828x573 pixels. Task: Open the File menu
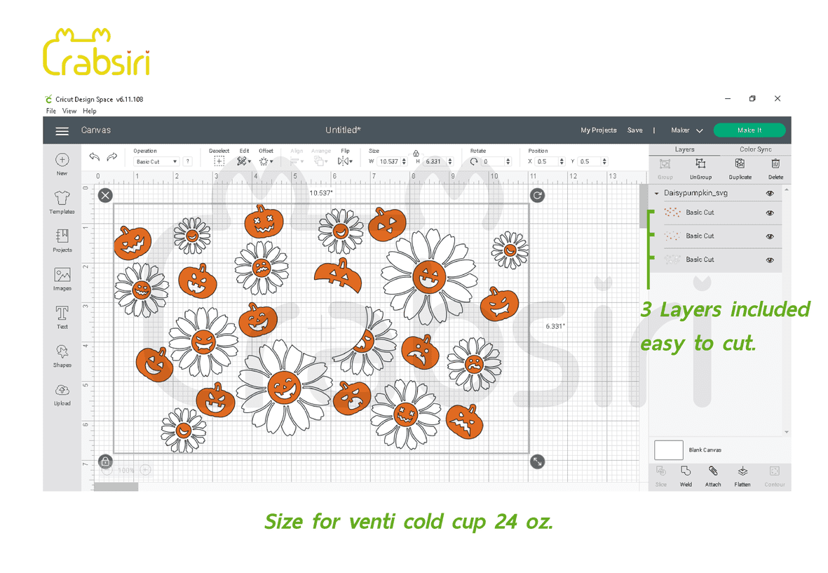coord(51,111)
